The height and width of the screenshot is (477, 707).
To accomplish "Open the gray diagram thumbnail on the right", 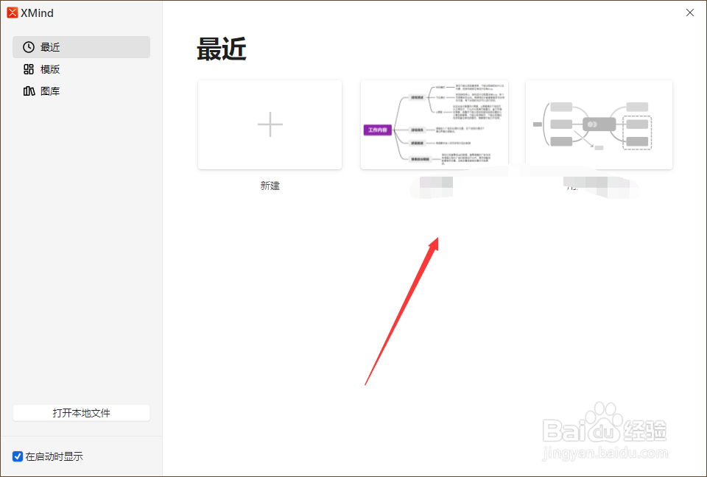I will click(x=598, y=124).
